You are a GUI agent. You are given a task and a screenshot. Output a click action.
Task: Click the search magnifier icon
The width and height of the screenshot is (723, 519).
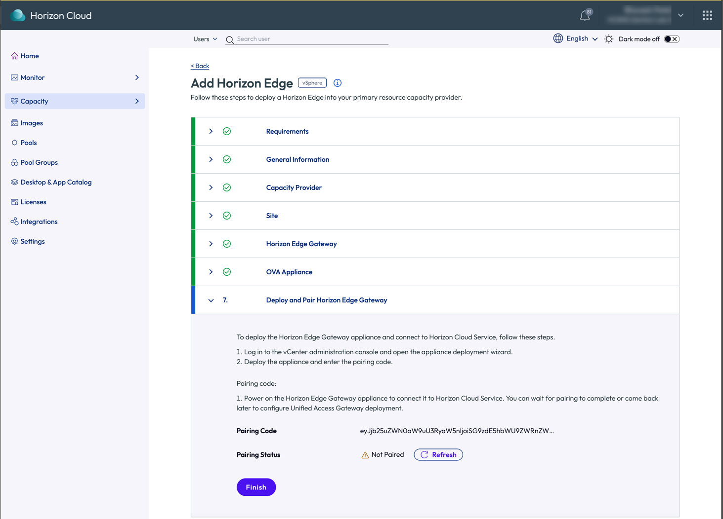(230, 39)
